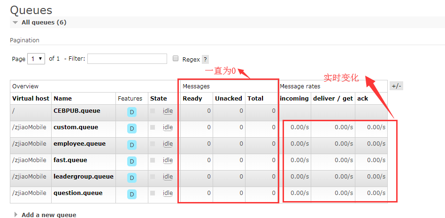Sort by the Ready column header

point(192,99)
